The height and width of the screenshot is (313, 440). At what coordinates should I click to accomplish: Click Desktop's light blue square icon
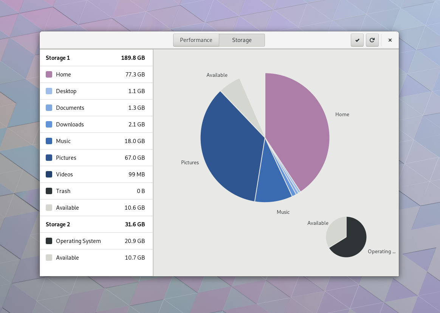tap(49, 91)
